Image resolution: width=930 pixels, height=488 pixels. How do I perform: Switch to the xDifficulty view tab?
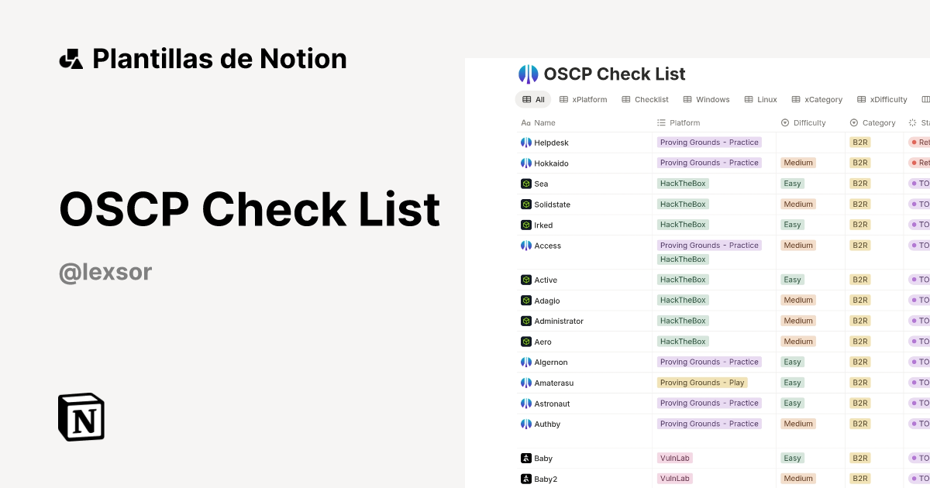883,99
